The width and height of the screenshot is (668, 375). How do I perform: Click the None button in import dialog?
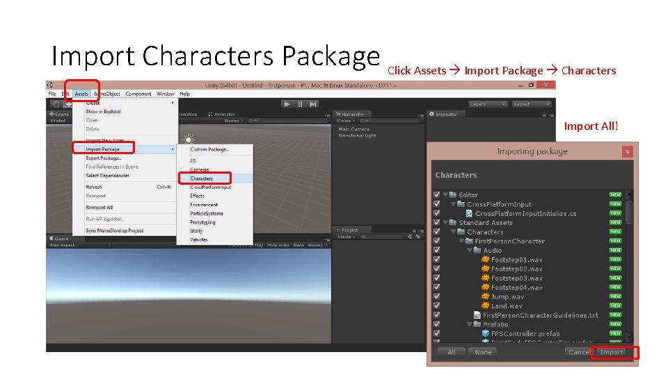pyautogui.click(x=483, y=352)
